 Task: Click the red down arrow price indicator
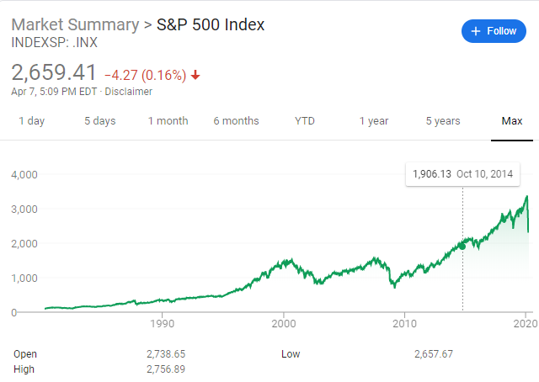196,75
